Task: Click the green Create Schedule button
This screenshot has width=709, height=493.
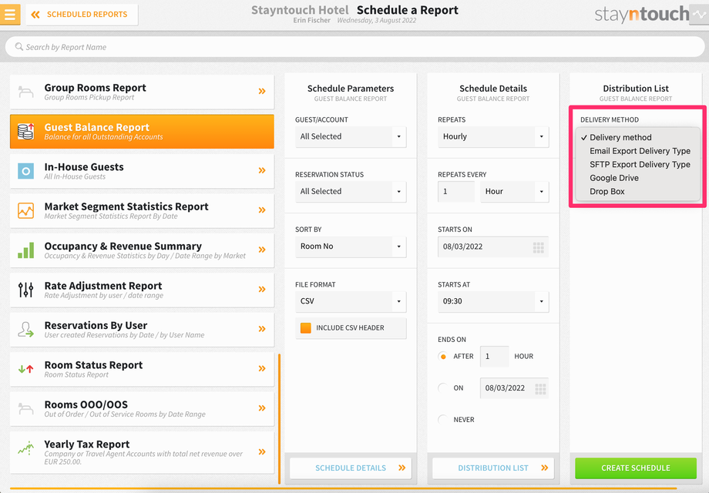Action: [635, 468]
